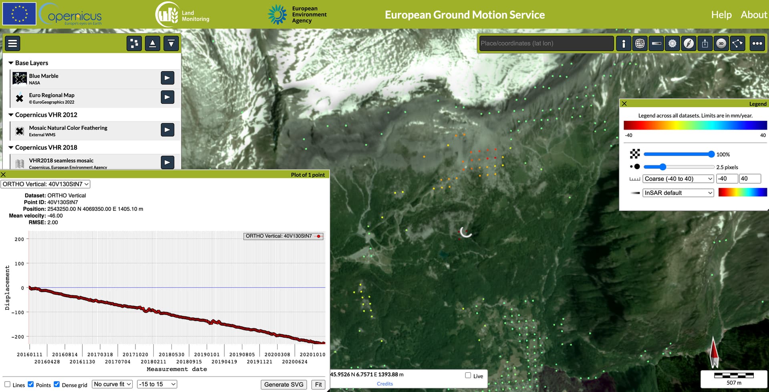
Task: Click the globe grid toolbar icon
Action: [640, 43]
